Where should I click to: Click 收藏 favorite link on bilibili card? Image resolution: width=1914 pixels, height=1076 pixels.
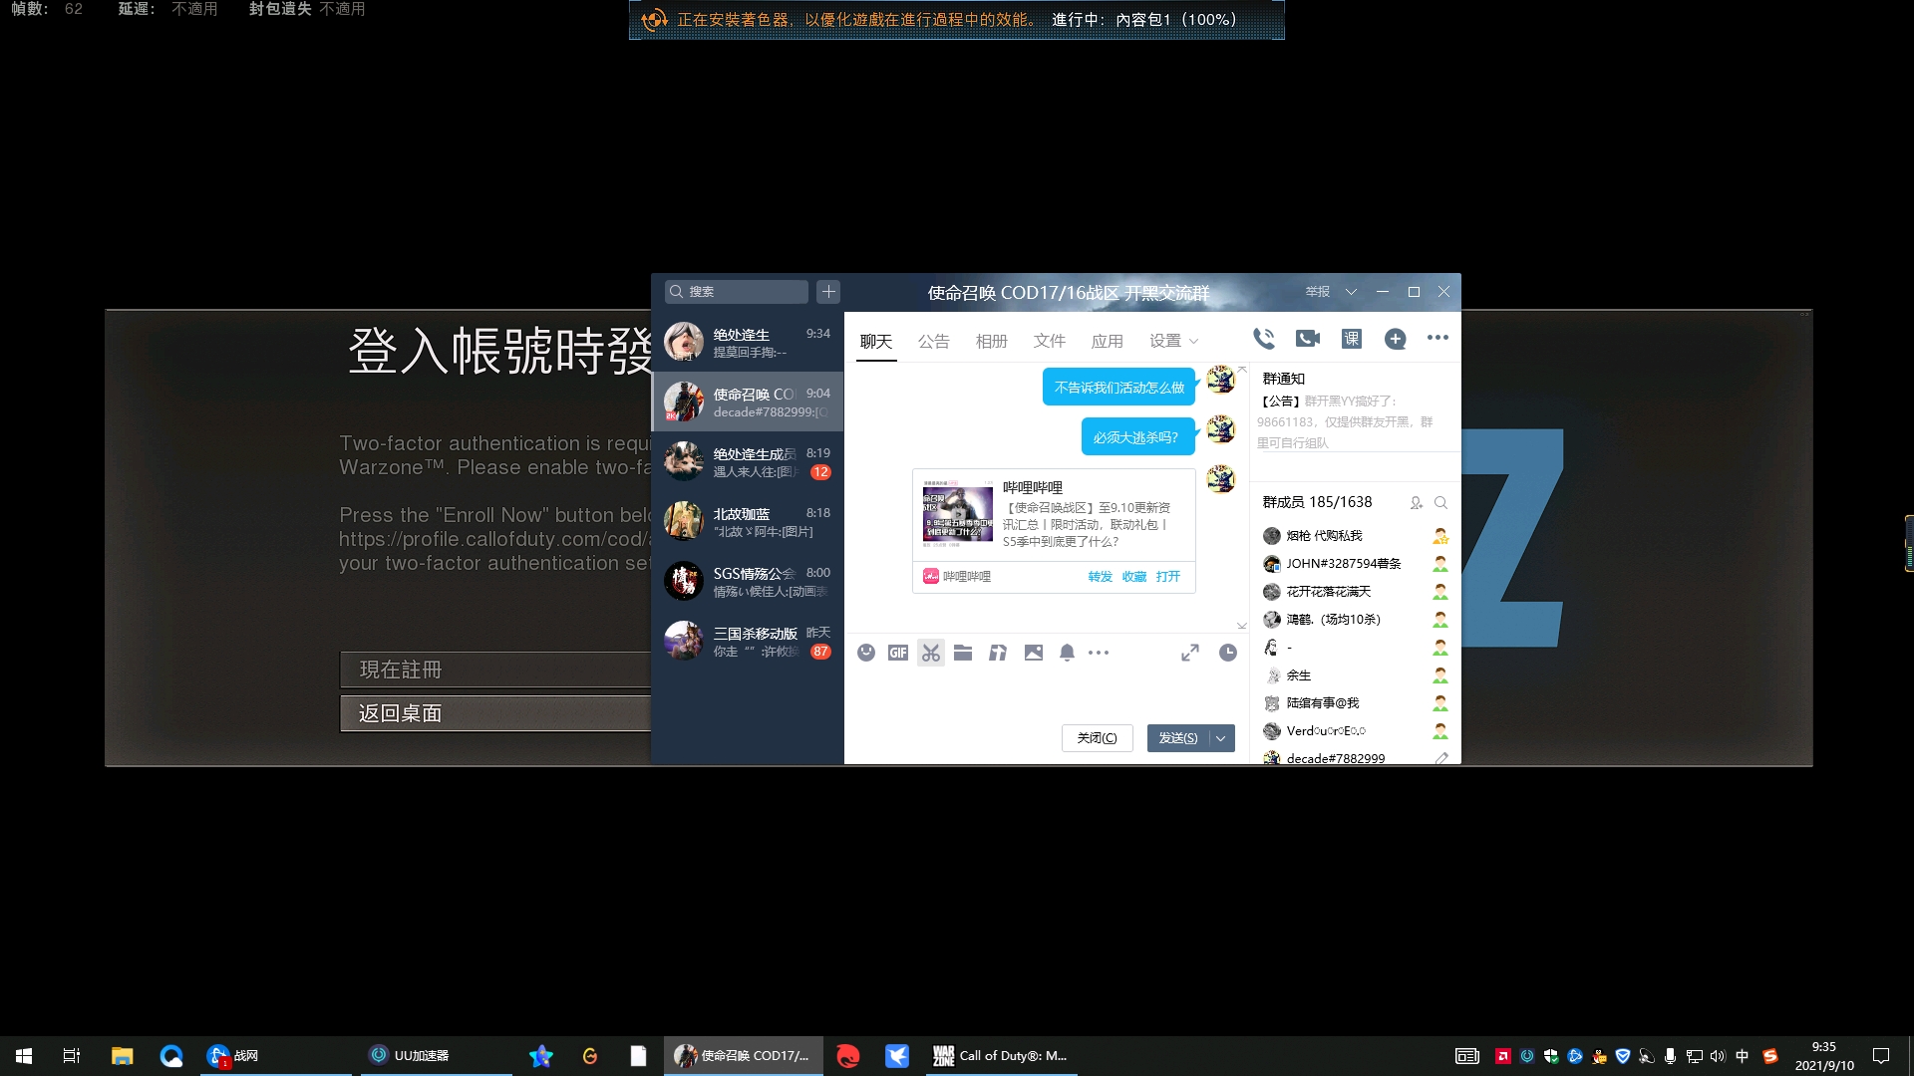(x=1134, y=576)
